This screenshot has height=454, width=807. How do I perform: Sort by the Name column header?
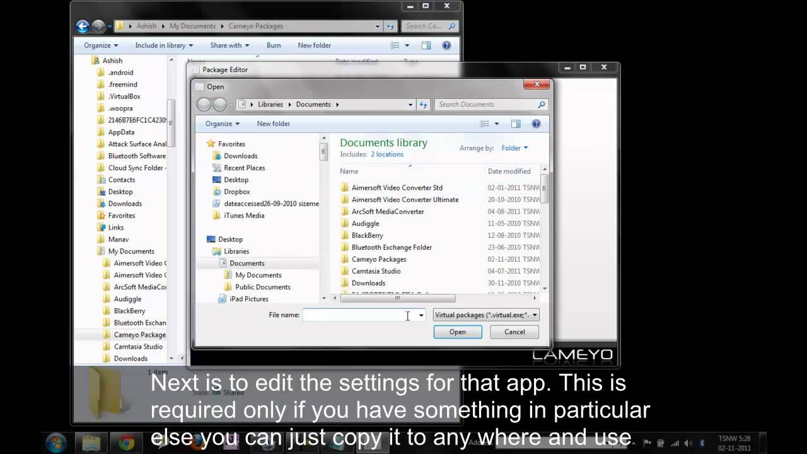tap(349, 172)
